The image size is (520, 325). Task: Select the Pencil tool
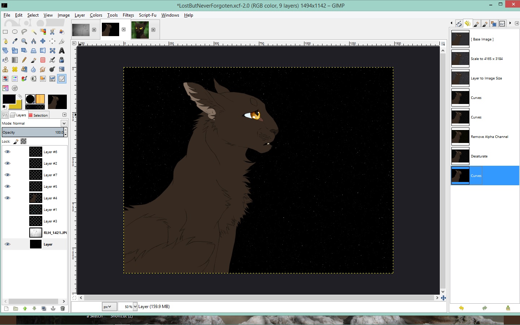[24, 60]
